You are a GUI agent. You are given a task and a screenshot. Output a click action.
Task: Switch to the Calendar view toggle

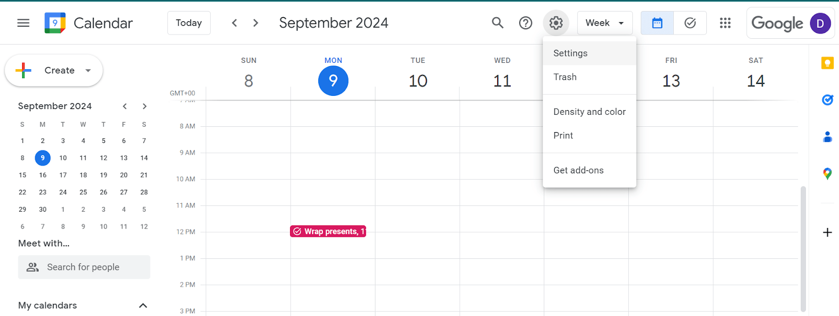coord(657,23)
